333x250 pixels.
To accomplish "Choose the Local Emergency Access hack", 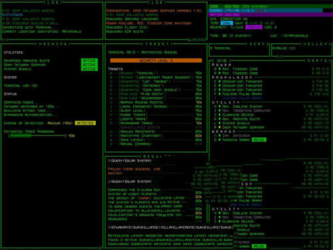I will [156, 107].
